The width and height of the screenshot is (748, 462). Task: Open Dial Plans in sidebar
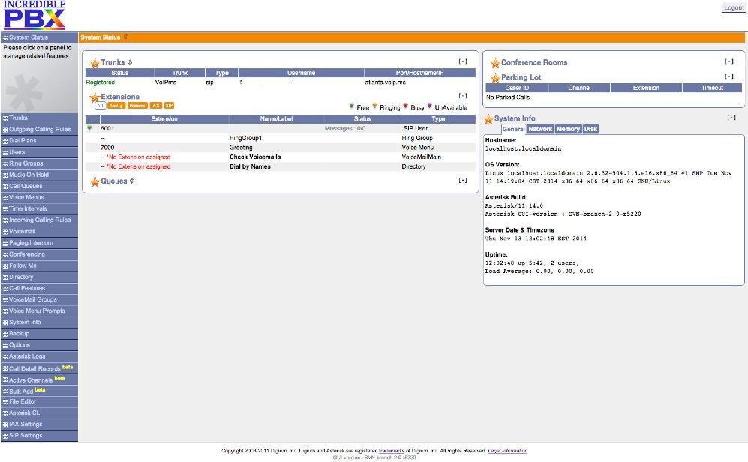[x=39, y=141]
